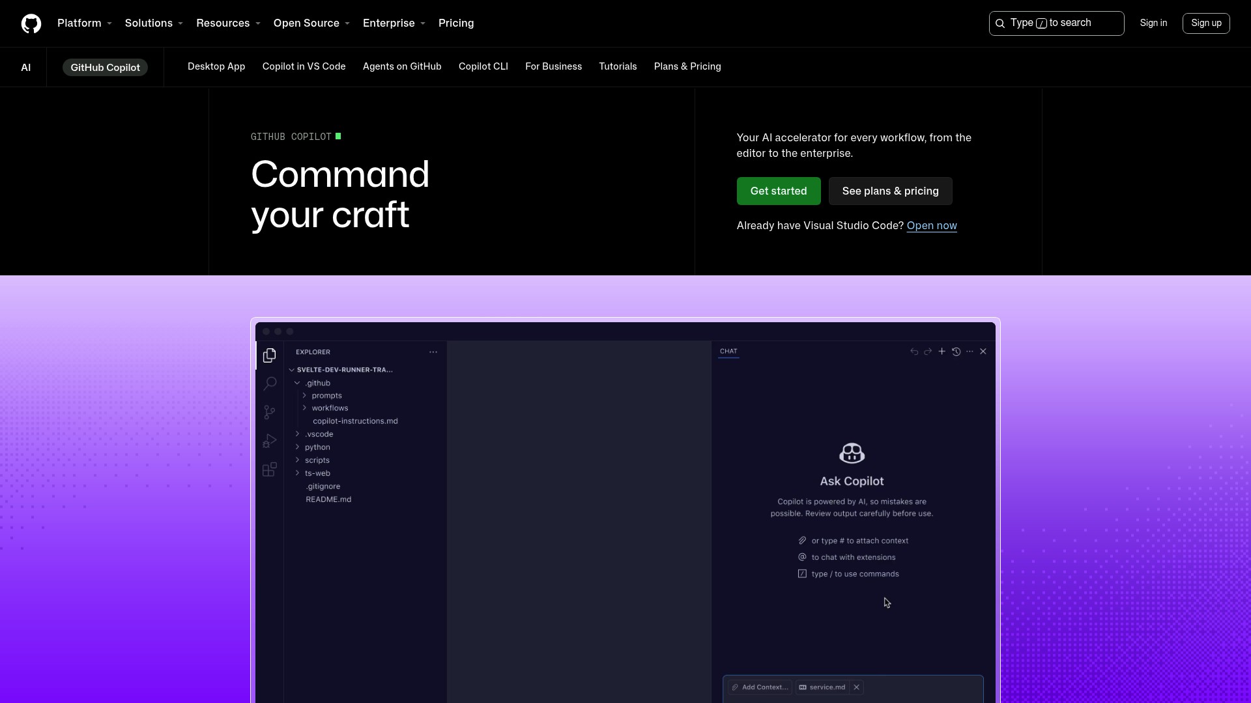Click the EXPLORER panel title

[x=313, y=352]
